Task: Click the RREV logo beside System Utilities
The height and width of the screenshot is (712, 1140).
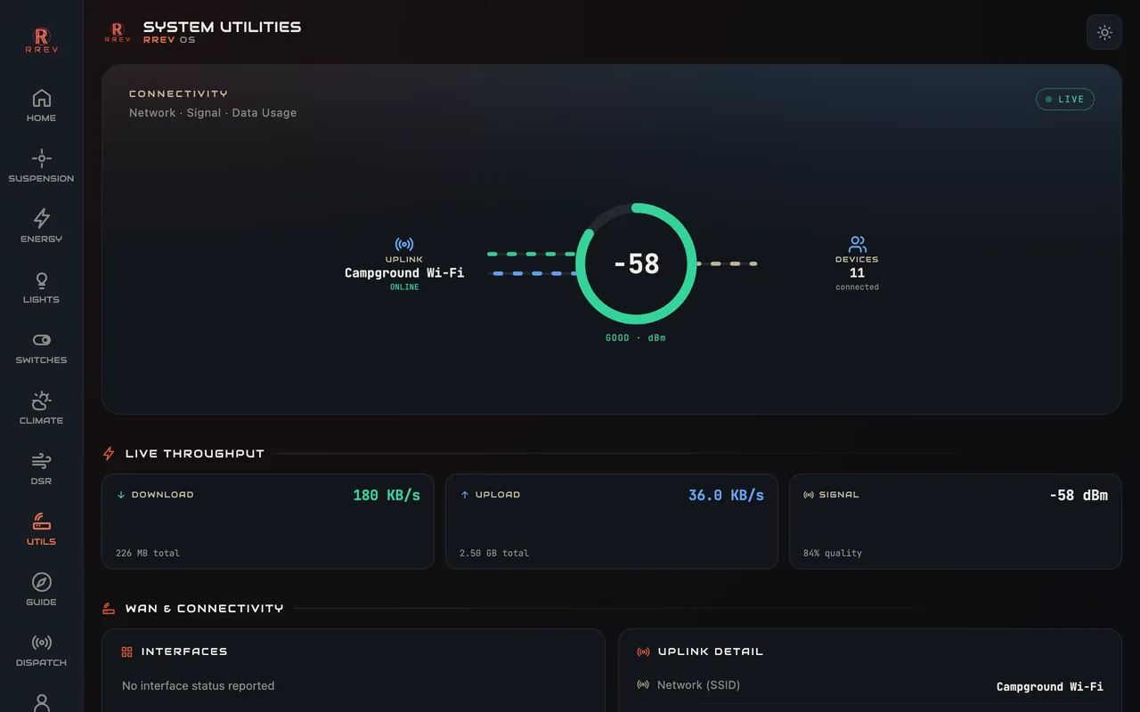Action: tap(118, 32)
